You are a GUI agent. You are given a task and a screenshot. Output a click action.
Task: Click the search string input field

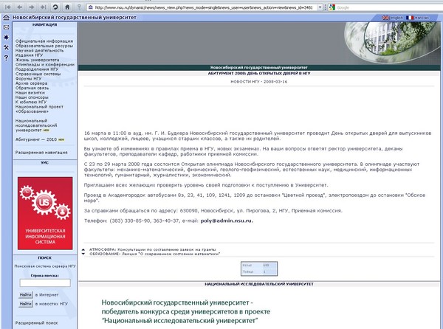pyautogui.click(x=45, y=283)
